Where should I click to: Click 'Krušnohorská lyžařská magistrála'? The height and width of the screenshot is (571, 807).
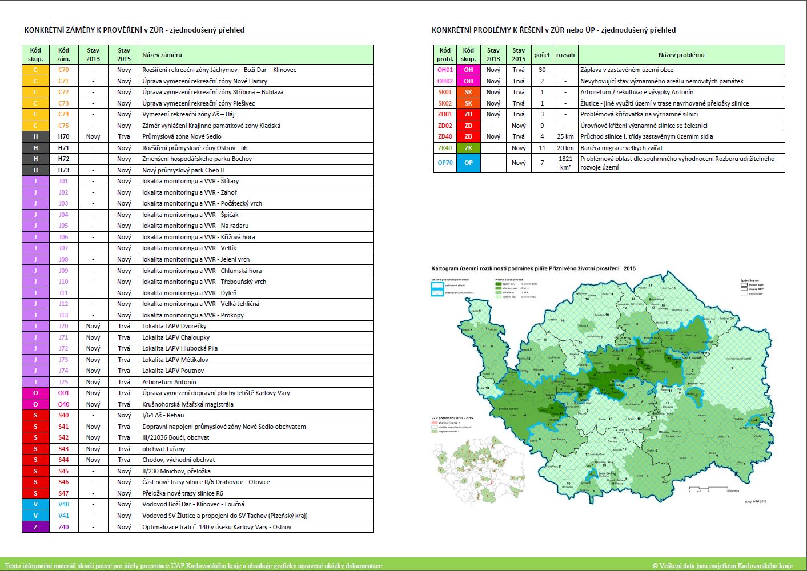point(188,404)
